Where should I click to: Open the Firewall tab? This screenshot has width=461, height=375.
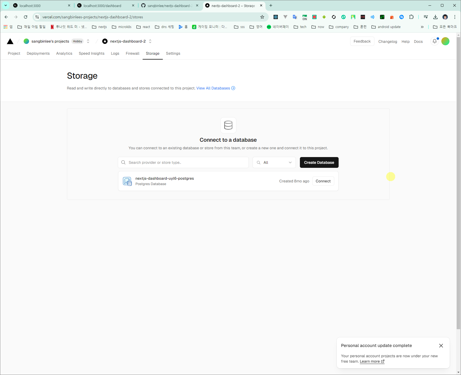pos(133,53)
